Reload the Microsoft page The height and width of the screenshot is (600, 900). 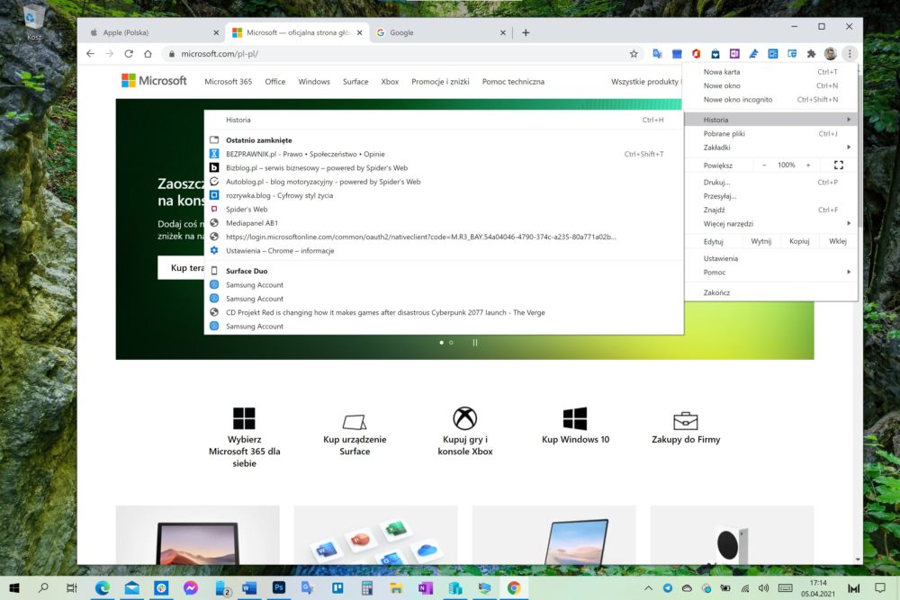(129, 53)
